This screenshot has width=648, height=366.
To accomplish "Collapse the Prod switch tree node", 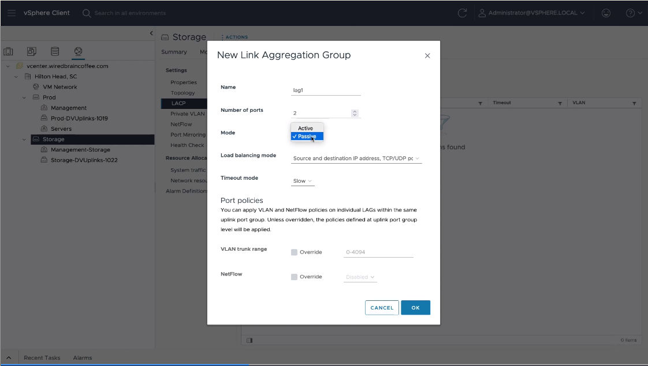I will point(24,97).
